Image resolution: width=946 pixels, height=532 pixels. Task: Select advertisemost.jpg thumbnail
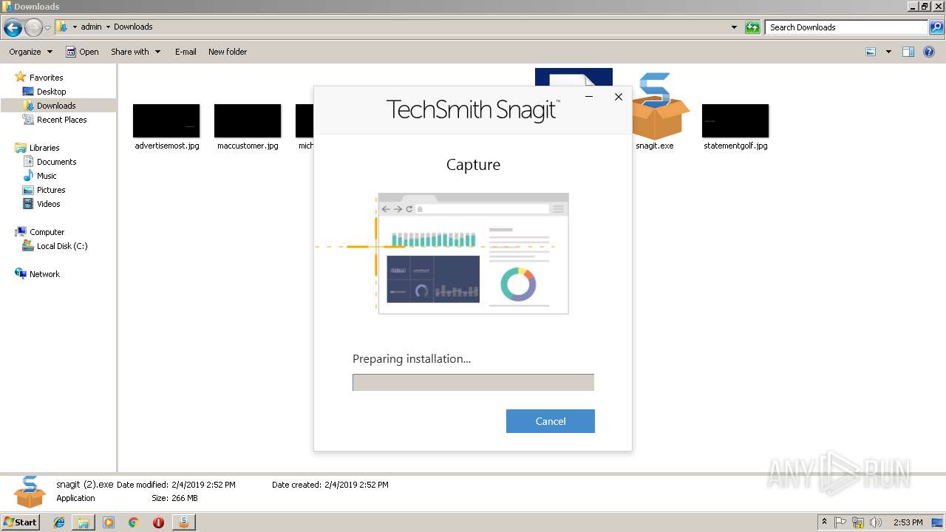166,120
